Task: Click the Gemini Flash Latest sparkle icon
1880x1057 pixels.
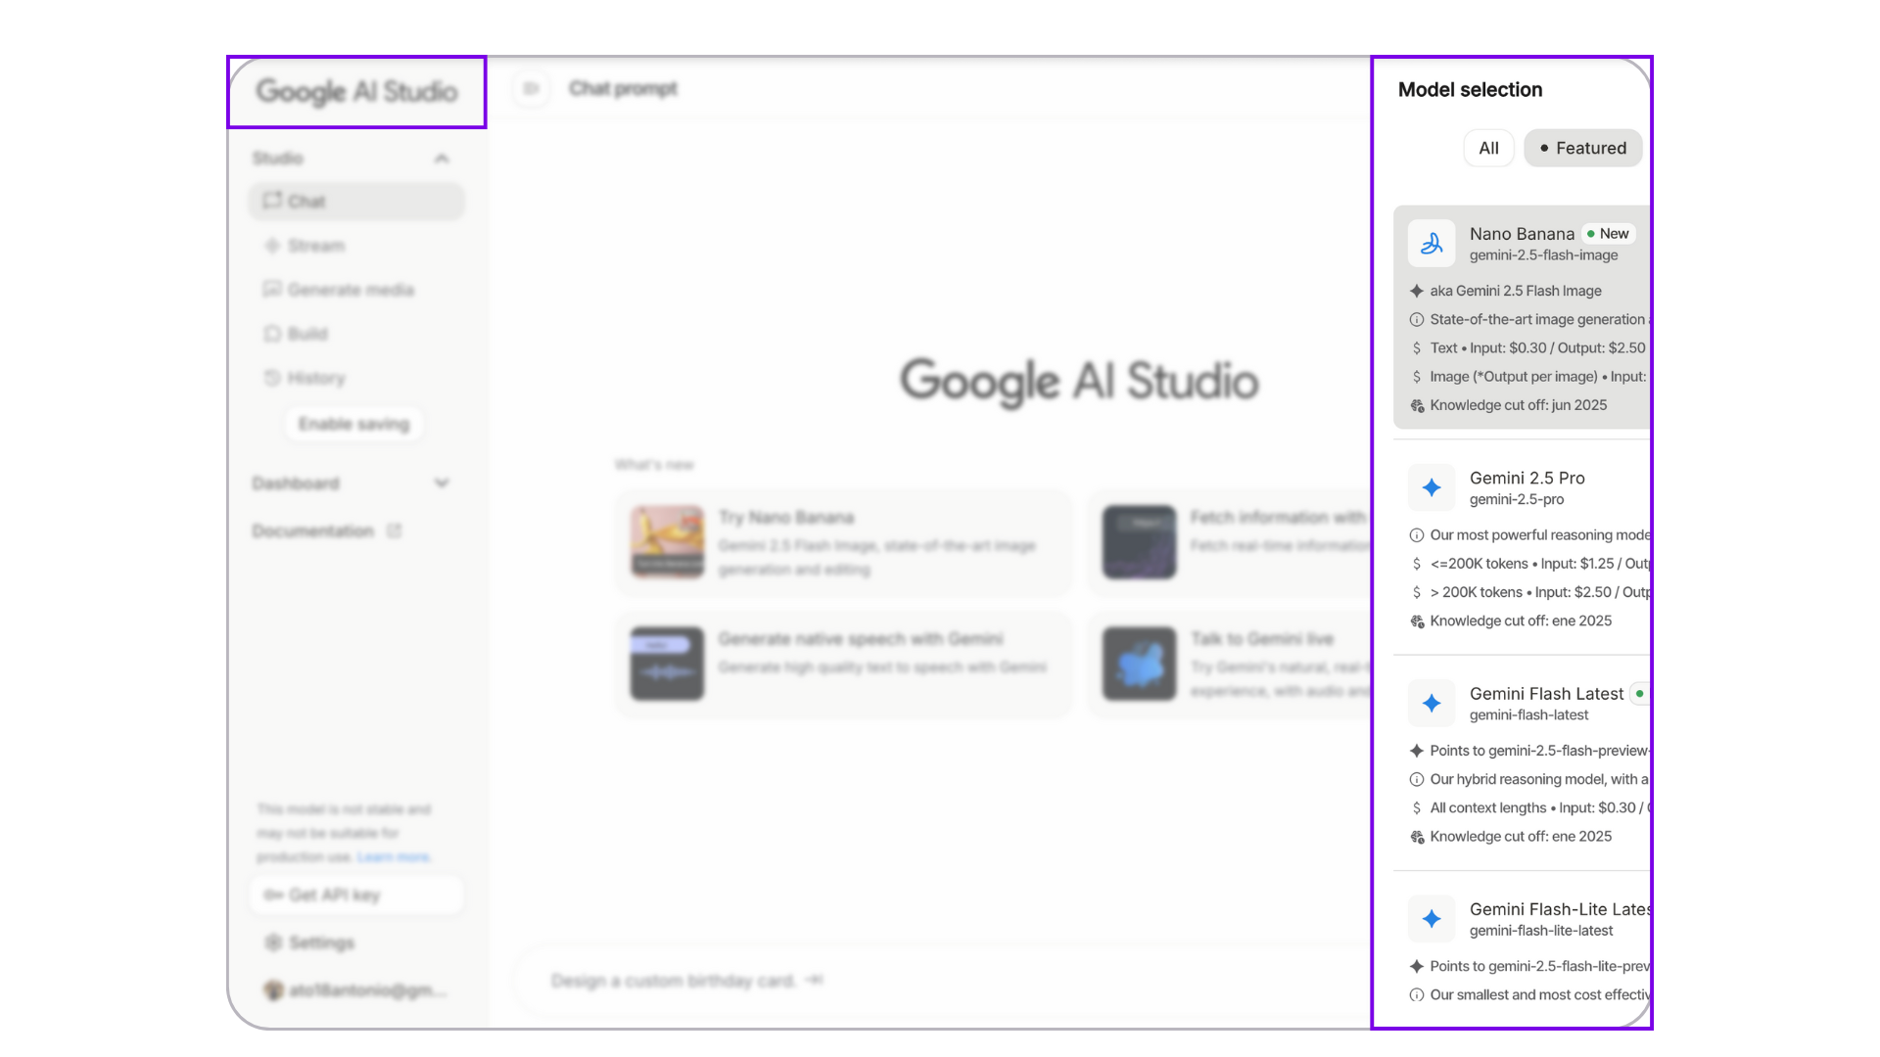Action: click(1432, 703)
